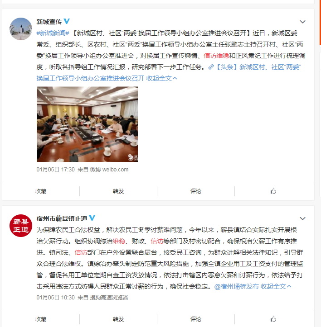Click verified badge next to 新城宣传
This screenshot has height=327, width=321.
67,21
